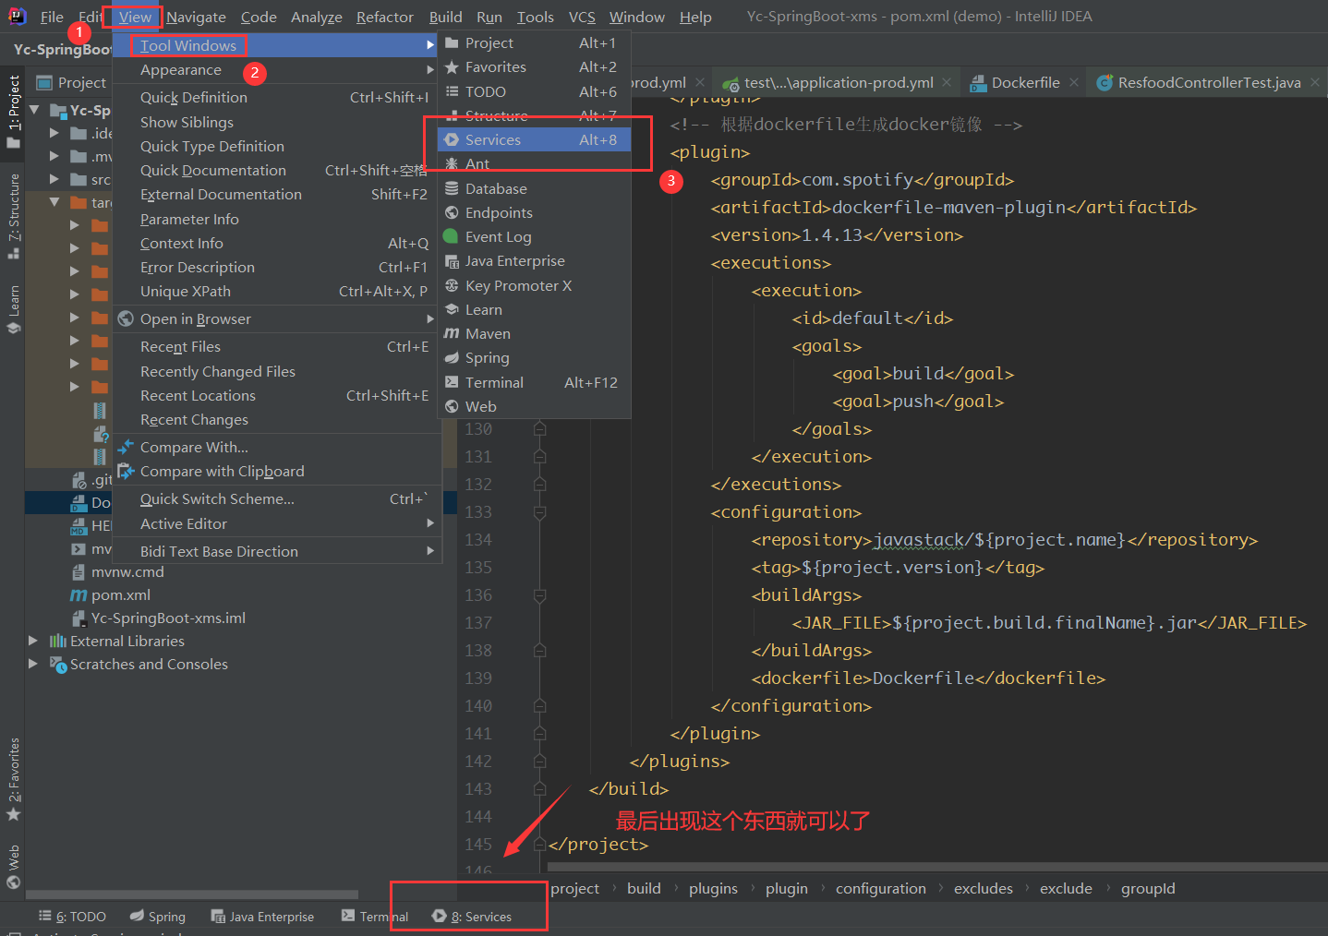Expand the Active Editor submenu arrow
This screenshot has width=1328, height=936.
pyautogui.click(x=430, y=523)
